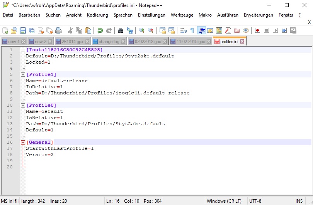Click the Print toolbar icon

(58, 30)
